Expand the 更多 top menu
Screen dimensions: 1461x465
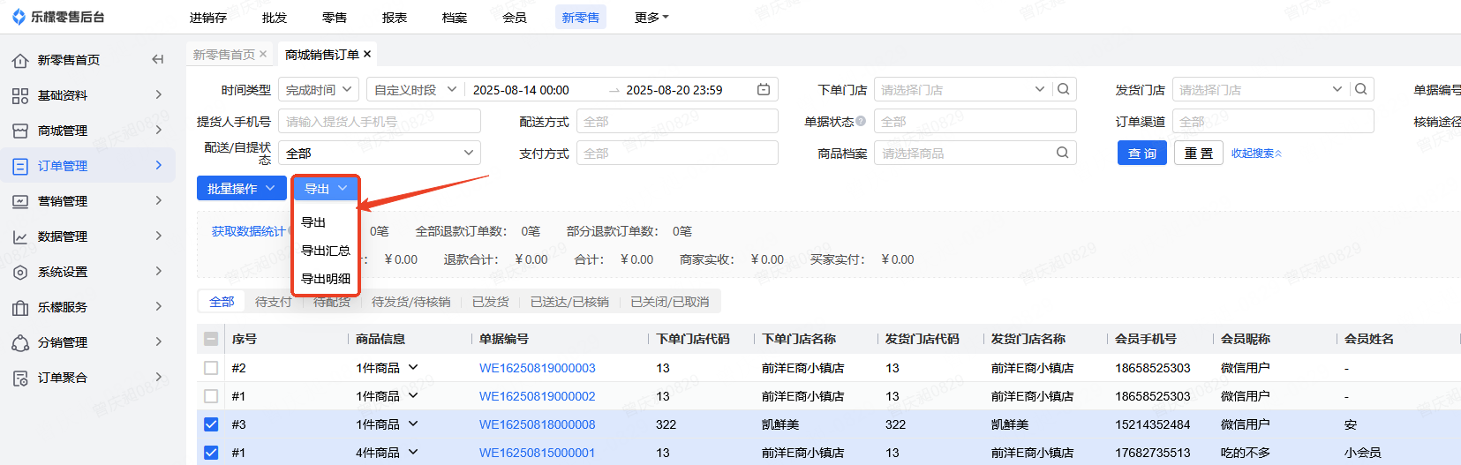coord(651,17)
